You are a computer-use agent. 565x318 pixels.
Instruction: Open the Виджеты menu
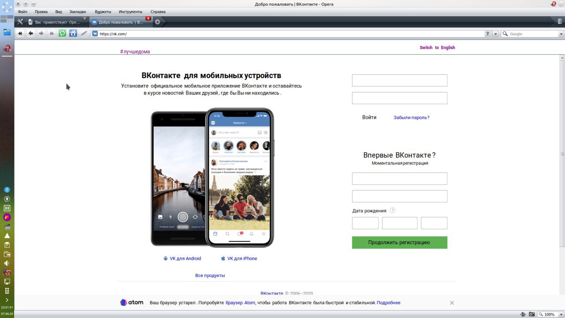tap(103, 11)
